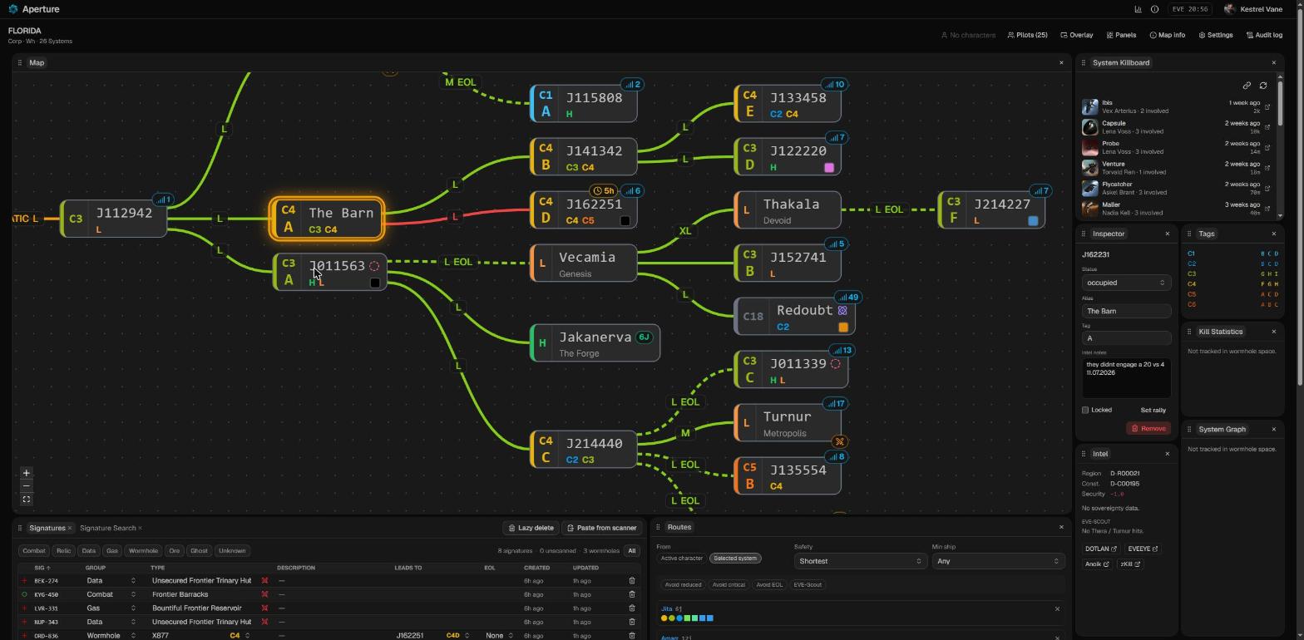Screen dimensions: 1304x640
Task: Click the Intel notes text area
Action: pos(1126,378)
